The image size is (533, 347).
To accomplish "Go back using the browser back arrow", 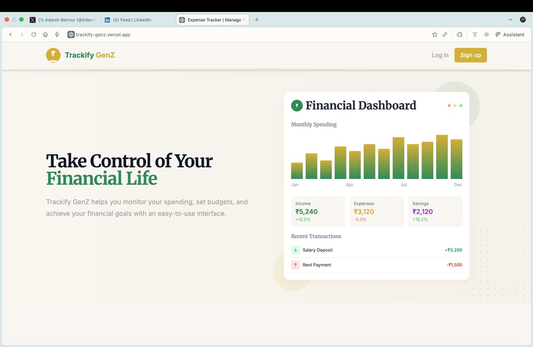I will point(11,35).
